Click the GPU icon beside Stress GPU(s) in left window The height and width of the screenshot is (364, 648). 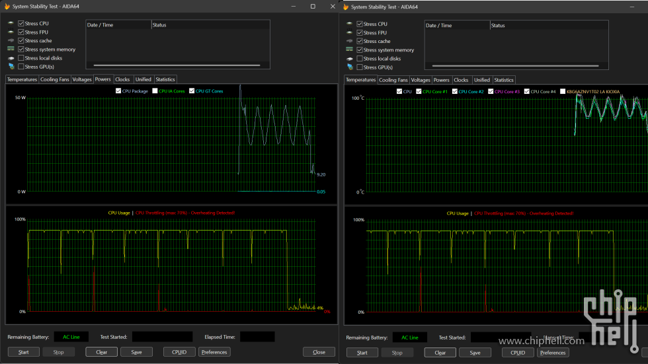click(x=11, y=67)
